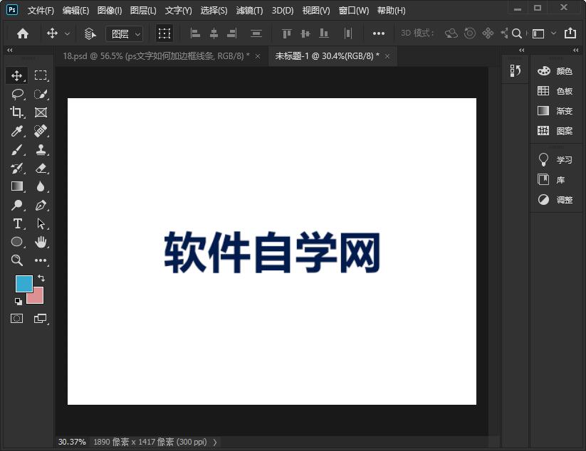Open the 调整 panel
The image size is (586, 451).
[555, 200]
